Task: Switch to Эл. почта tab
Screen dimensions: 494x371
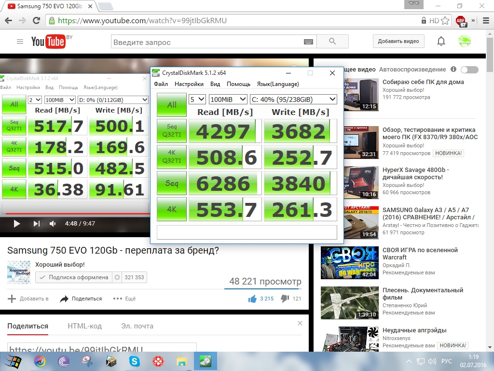Action: click(x=137, y=326)
